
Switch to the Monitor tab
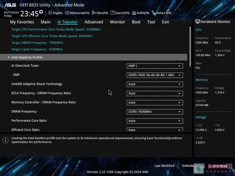pos(117,22)
